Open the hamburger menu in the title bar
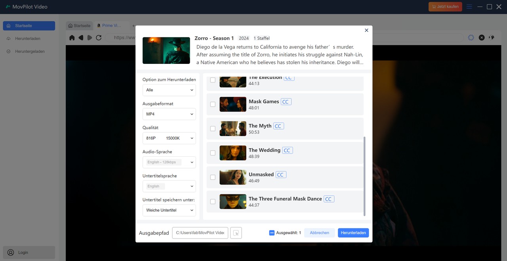The width and height of the screenshot is (507, 261). 469,6
